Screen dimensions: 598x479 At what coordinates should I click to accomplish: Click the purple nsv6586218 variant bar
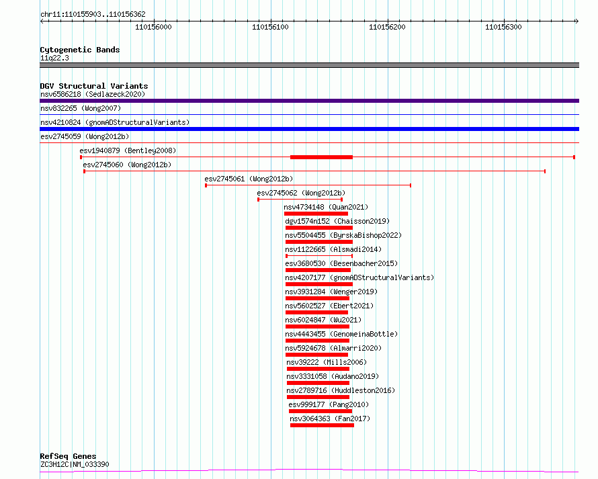pyautogui.click(x=309, y=101)
